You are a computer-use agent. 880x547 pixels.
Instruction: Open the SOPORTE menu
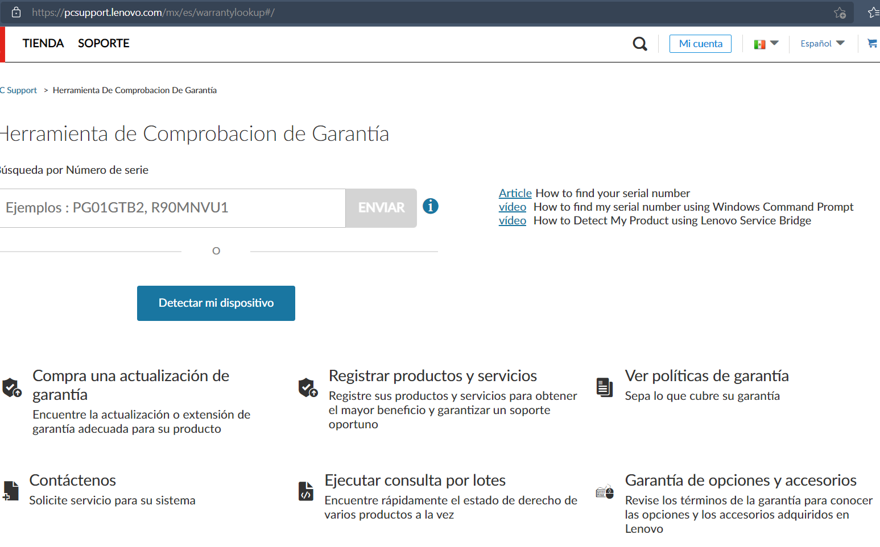pos(104,43)
